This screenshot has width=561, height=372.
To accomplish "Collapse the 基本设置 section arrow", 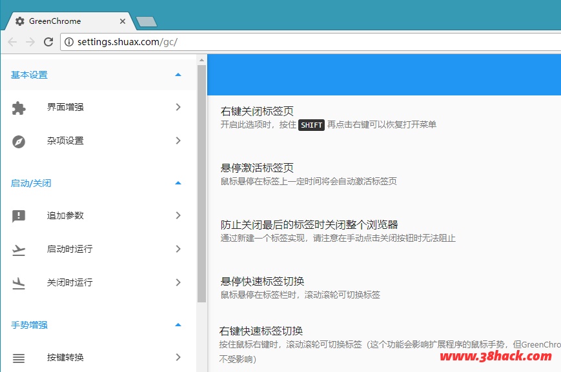I will point(178,75).
